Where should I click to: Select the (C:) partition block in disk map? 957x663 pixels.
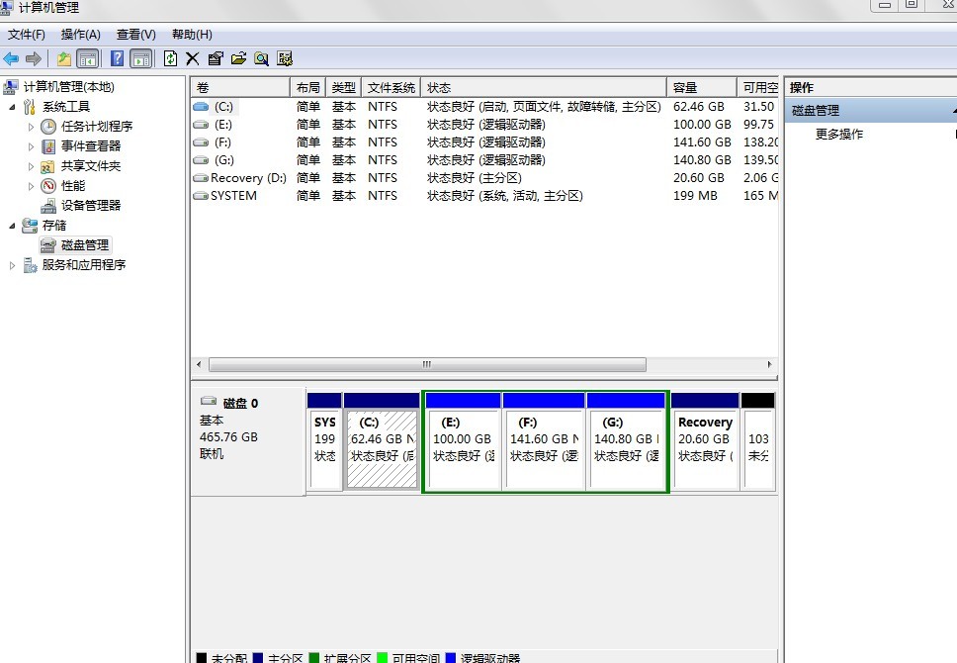382,442
